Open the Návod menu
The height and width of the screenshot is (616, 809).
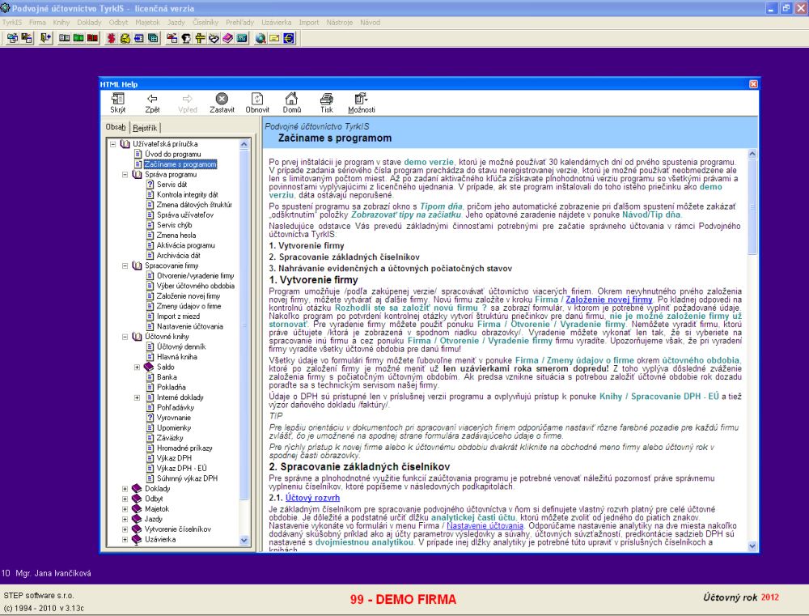tap(370, 22)
